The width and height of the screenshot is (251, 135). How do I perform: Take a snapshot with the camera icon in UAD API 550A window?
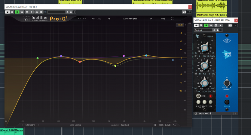230,25
